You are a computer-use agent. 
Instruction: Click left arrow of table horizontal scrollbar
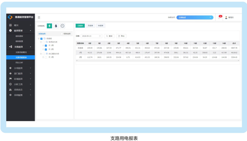(x=77, y=60)
